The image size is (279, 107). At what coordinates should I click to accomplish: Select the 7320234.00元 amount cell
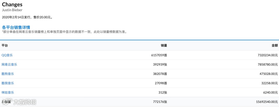(268, 55)
